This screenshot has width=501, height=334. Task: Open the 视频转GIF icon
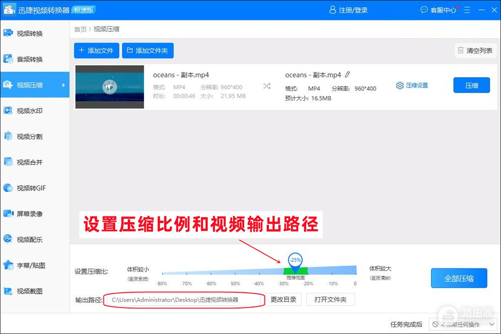[8, 188]
